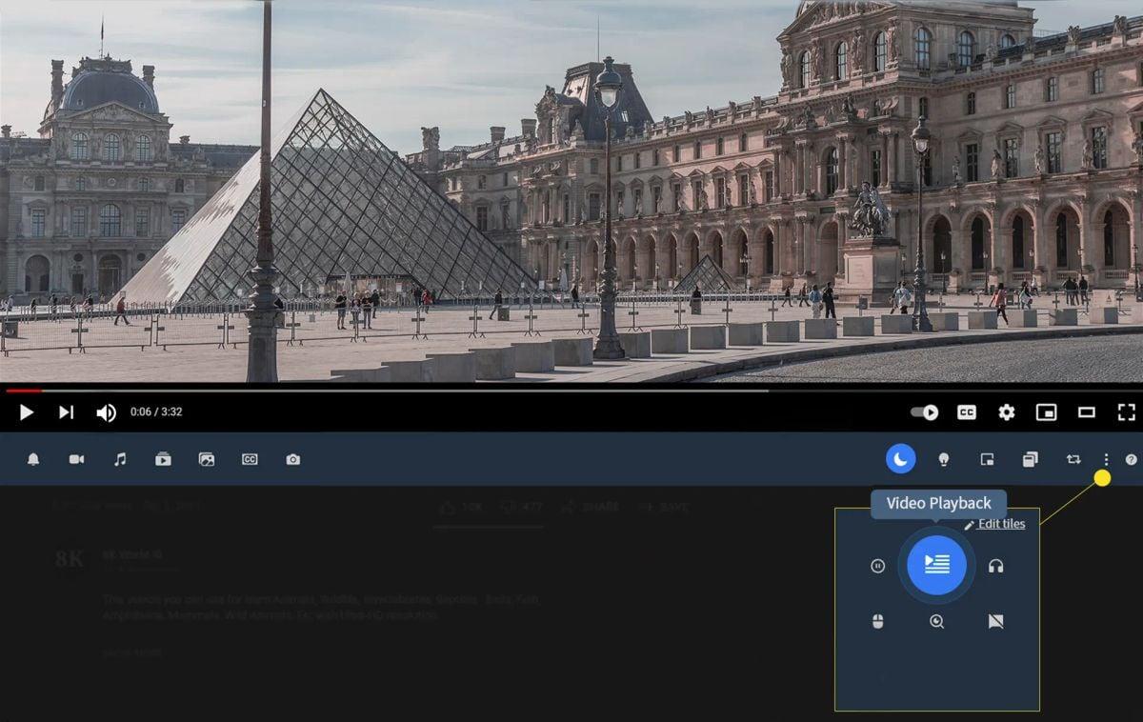The image size is (1143, 722).
Task: Click the video library icon in the toolbar
Action: (x=163, y=459)
